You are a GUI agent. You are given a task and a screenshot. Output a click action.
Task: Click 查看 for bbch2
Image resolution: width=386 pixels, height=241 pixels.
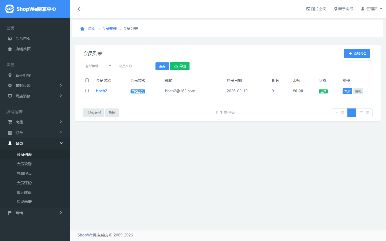pos(347,91)
